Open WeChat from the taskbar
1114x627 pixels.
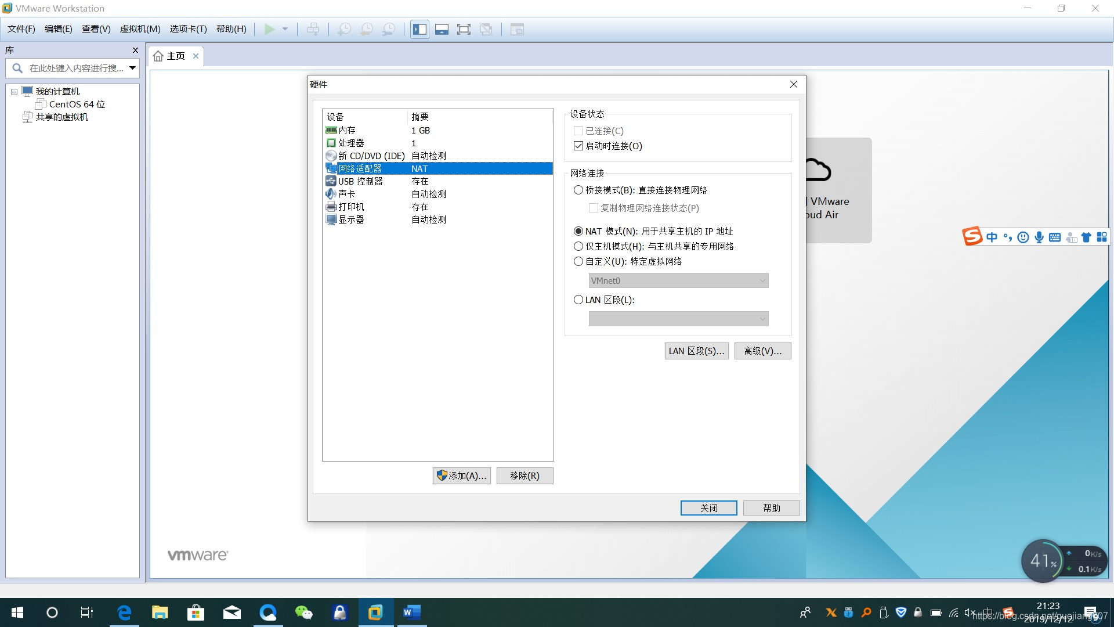[x=303, y=612]
